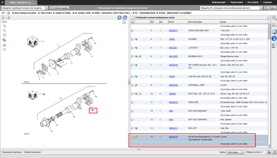Open part number link 86000310
Screen dimensions: 277x158
173,137
